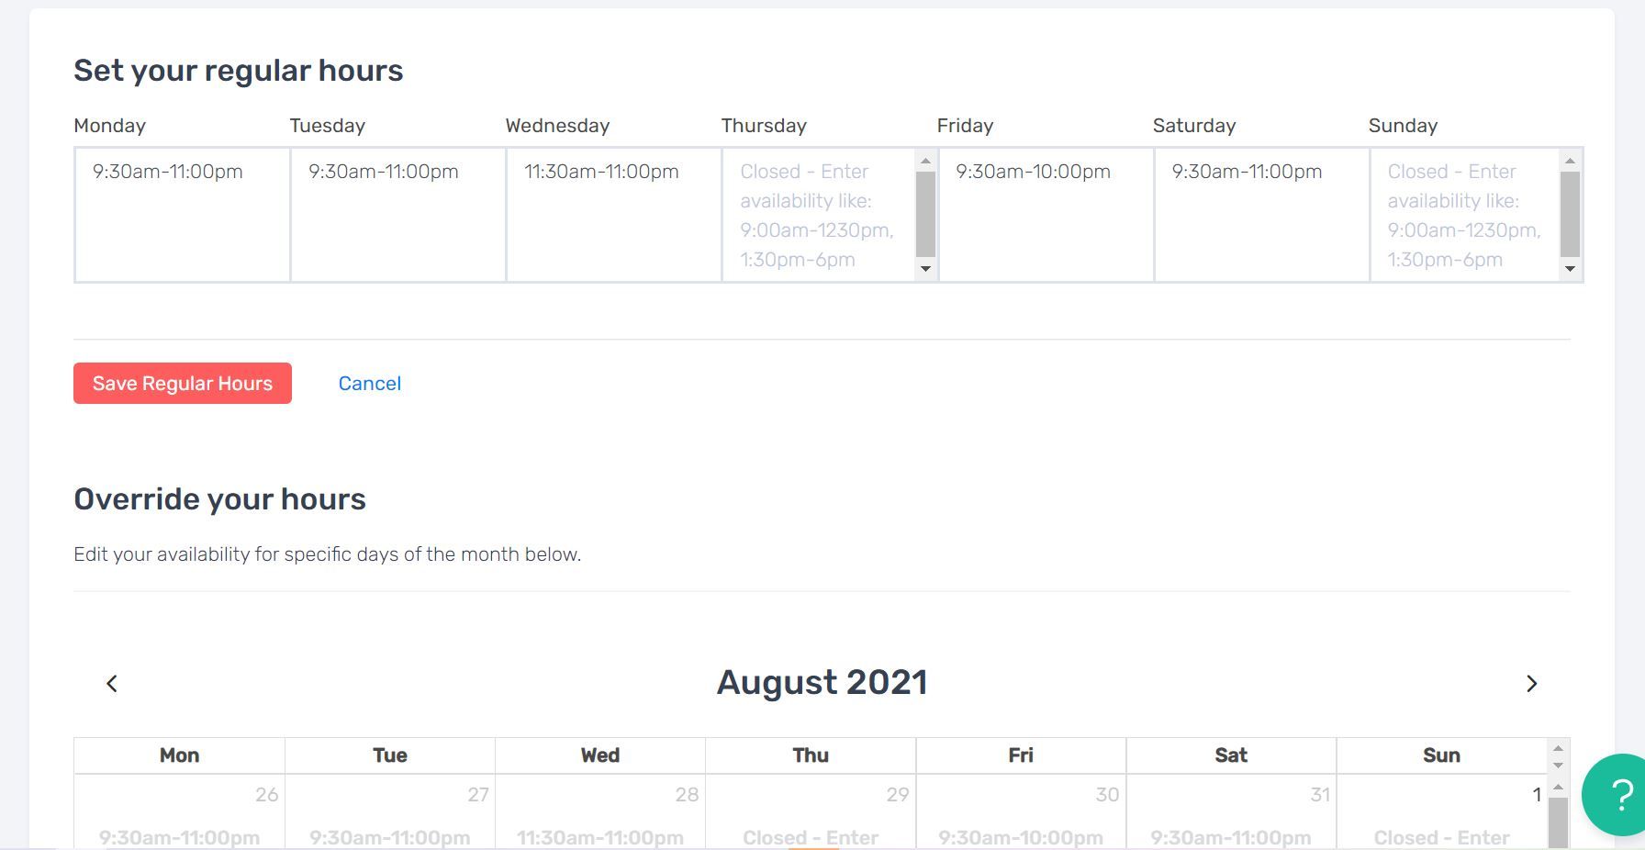Enter availability in the Thursday hours box
Screen dimensions: 1645x850
coord(819,215)
